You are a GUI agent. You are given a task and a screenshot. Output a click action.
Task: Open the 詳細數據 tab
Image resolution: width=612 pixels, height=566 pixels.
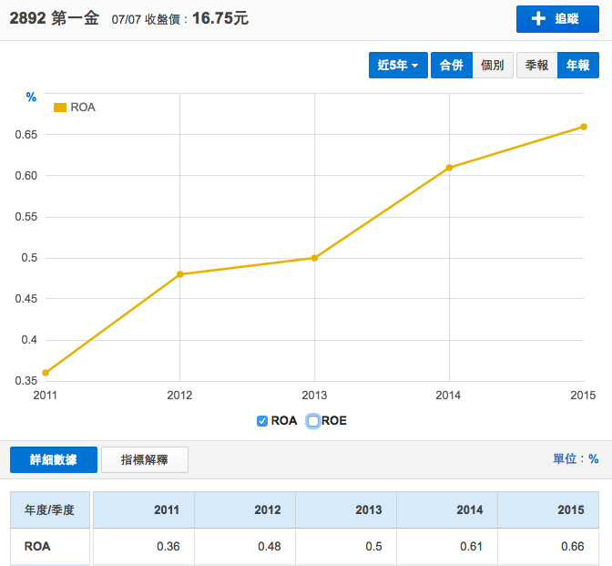coord(53,460)
